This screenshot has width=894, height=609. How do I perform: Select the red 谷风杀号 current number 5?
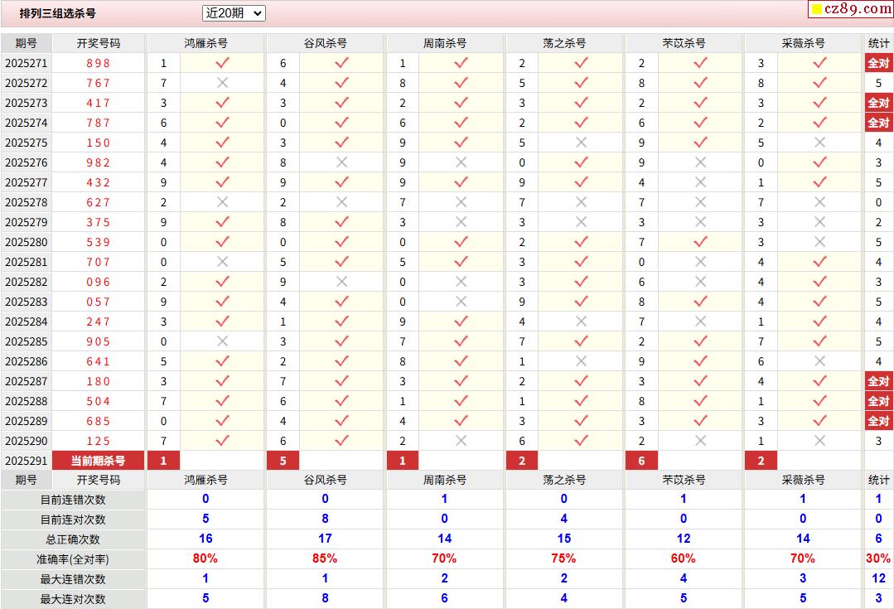(283, 461)
